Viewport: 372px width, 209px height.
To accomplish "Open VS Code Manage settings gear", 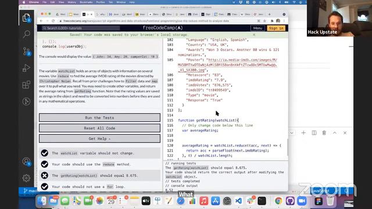I will coord(26,178).
